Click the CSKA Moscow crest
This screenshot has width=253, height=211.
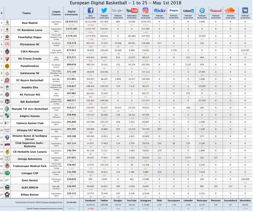point(7,52)
